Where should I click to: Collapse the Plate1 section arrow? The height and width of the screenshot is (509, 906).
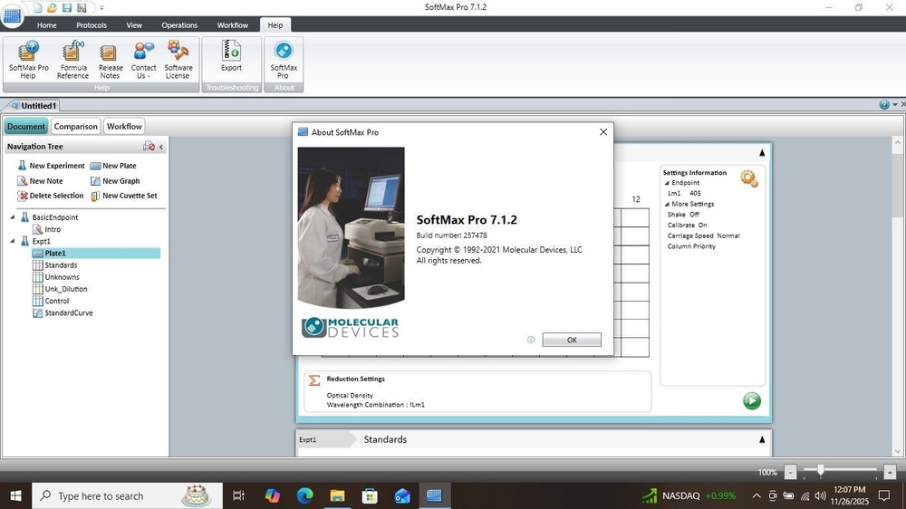[762, 152]
